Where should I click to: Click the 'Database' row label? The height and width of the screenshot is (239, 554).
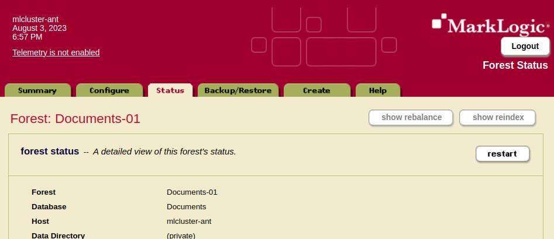coord(49,206)
